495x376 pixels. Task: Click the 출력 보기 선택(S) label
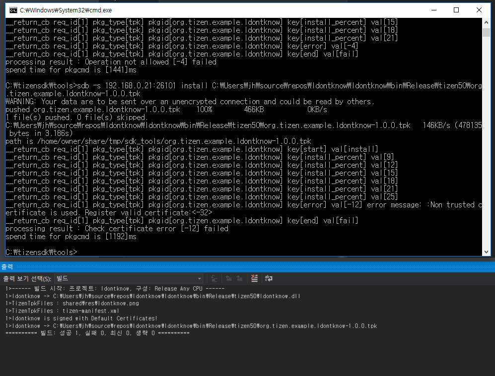(27, 279)
